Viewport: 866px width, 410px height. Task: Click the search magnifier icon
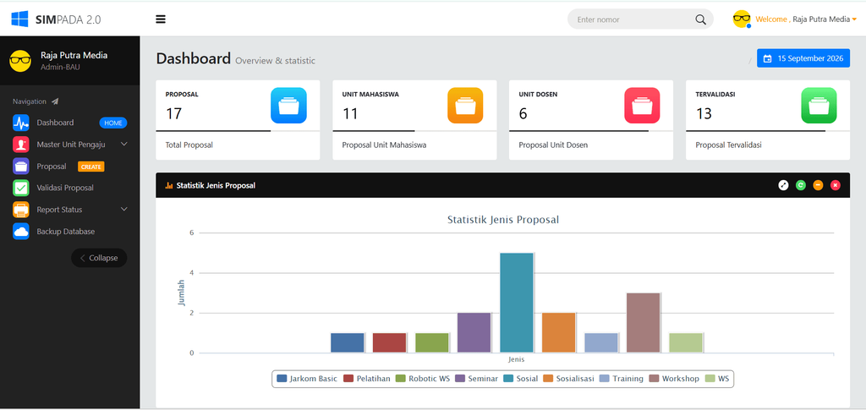(x=700, y=19)
